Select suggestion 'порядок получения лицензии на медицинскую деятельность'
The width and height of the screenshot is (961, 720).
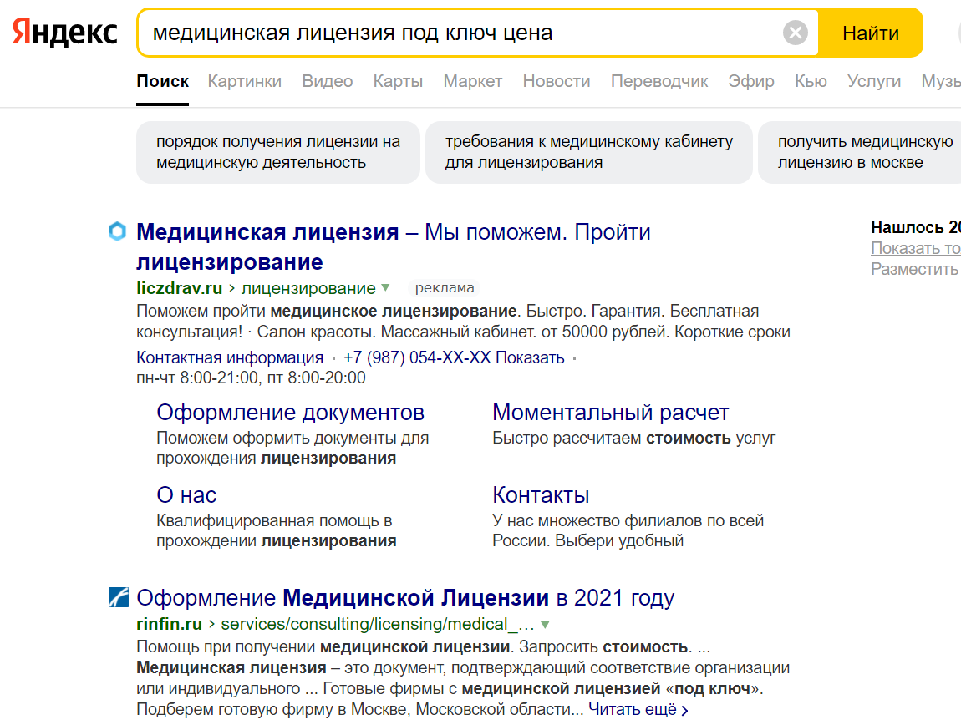[x=277, y=152]
